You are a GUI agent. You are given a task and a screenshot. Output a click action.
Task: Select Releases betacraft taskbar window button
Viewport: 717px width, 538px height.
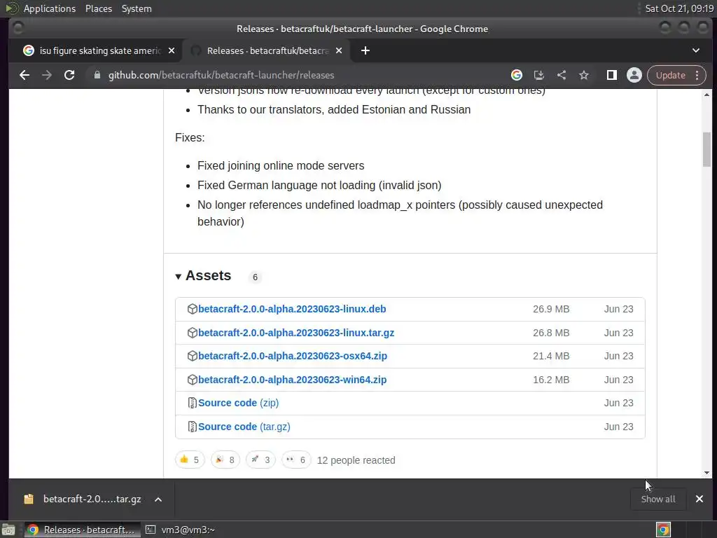(x=81, y=530)
